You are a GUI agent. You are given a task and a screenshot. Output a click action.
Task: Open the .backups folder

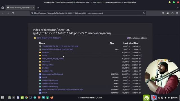pyautogui.click(x=45, y=52)
